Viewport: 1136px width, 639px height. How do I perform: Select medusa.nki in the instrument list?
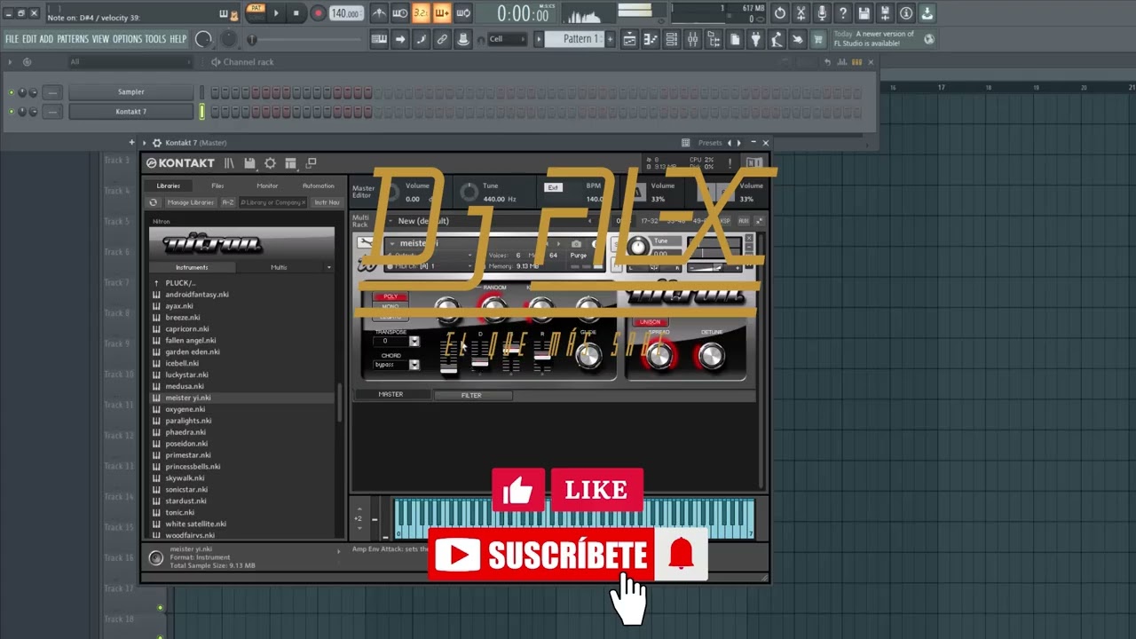[185, 386]
